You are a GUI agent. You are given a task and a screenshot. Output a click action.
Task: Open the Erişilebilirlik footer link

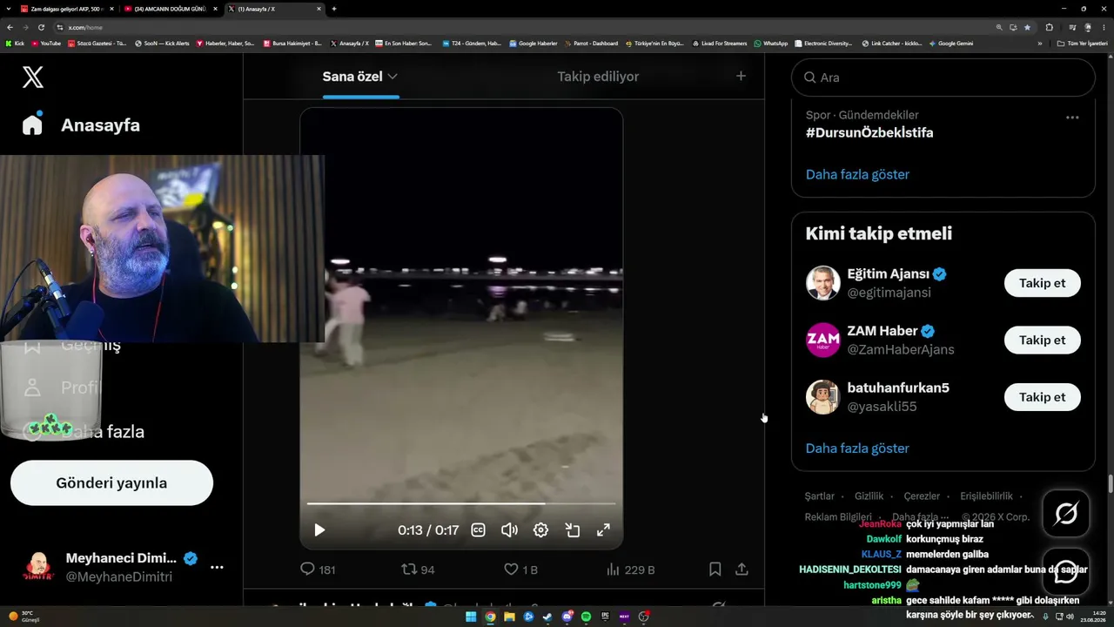(x=986, y=496)
